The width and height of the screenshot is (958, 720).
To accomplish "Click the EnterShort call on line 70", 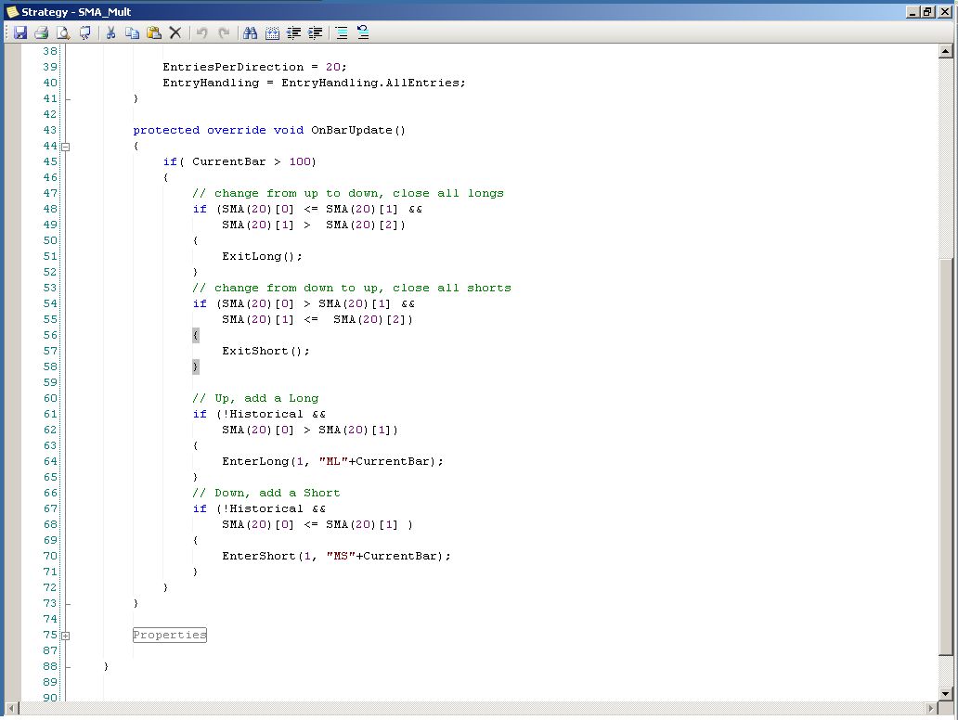I will pyautogui.click(x=337, y=557).
